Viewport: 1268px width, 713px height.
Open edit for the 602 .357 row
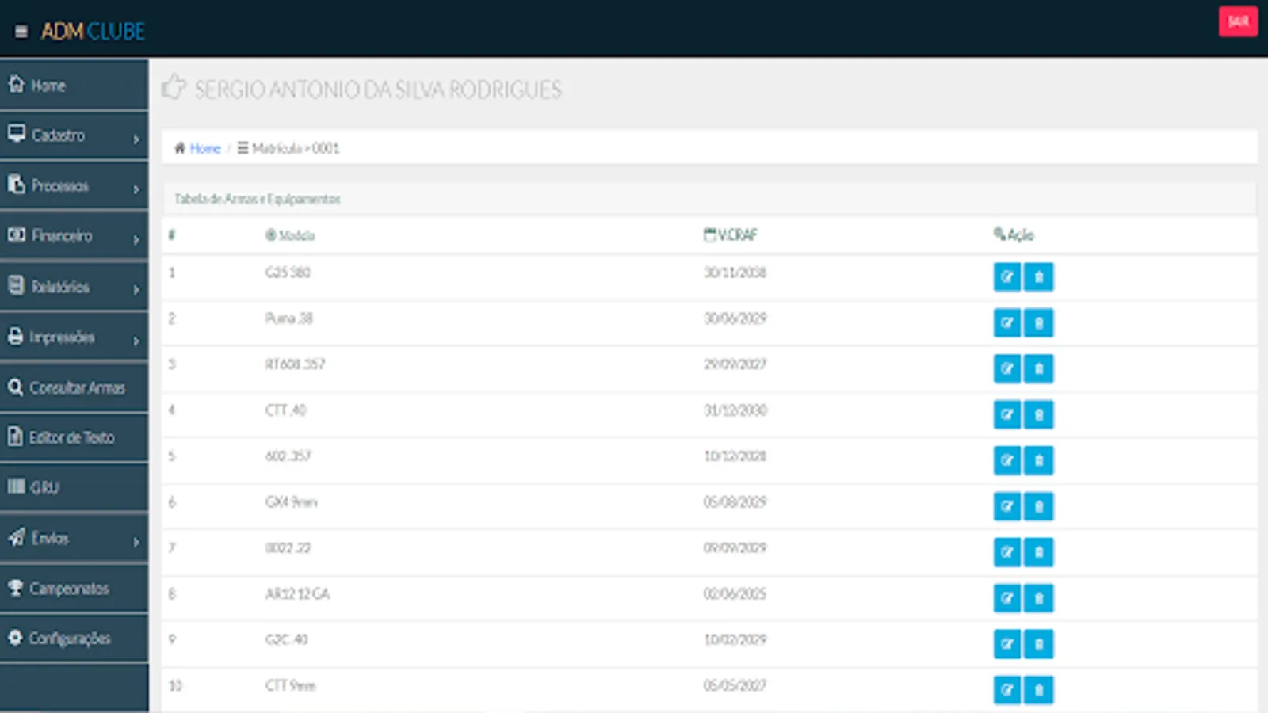pyautogui.click(x=1006, y=461)
